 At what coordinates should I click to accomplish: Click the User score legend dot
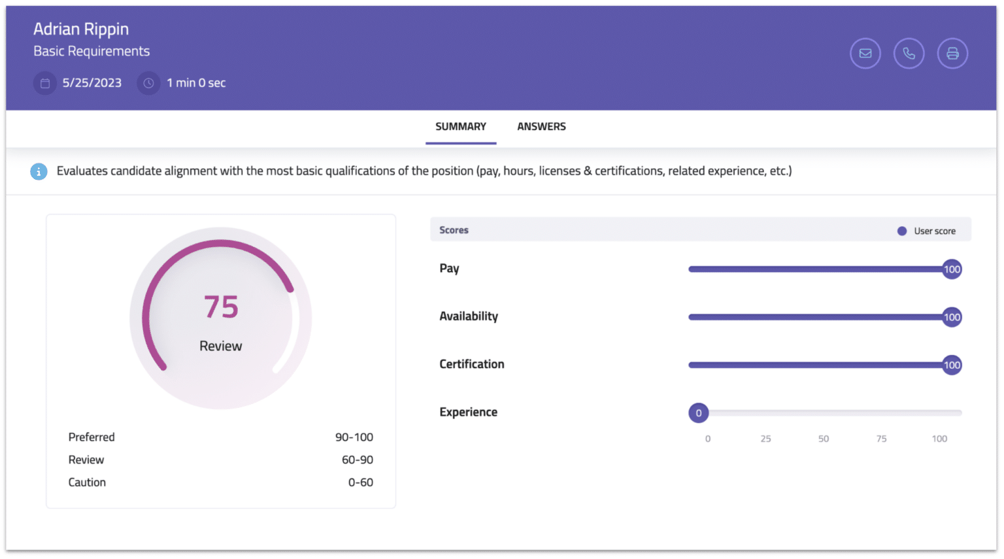[x=902, y=230]
